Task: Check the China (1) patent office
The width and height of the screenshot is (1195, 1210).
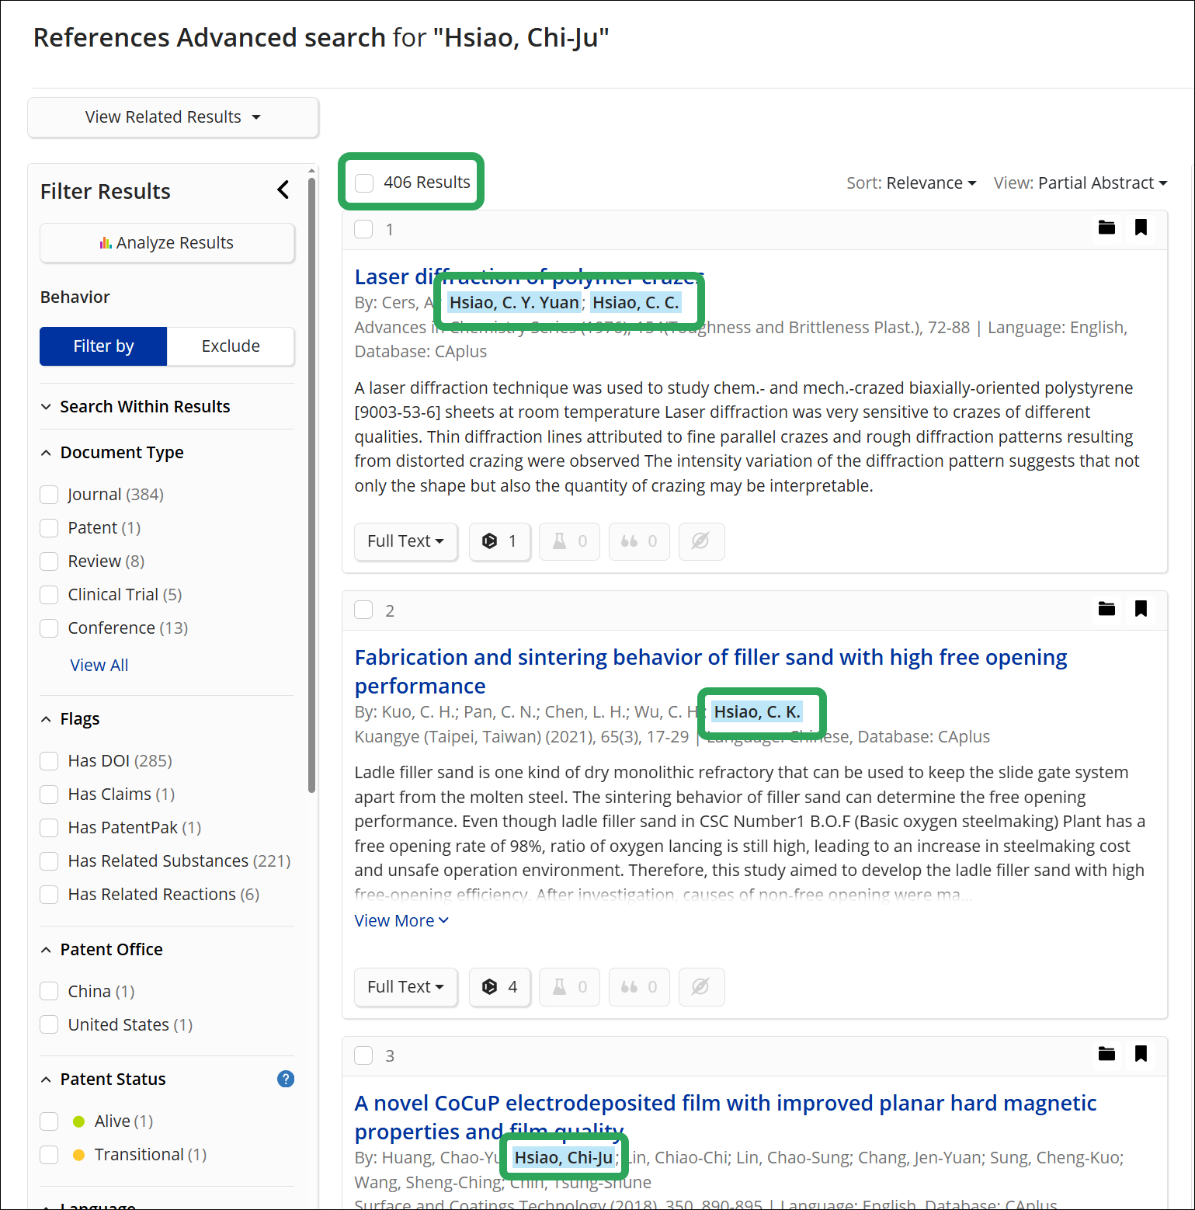Action: (x=49, y=992)
